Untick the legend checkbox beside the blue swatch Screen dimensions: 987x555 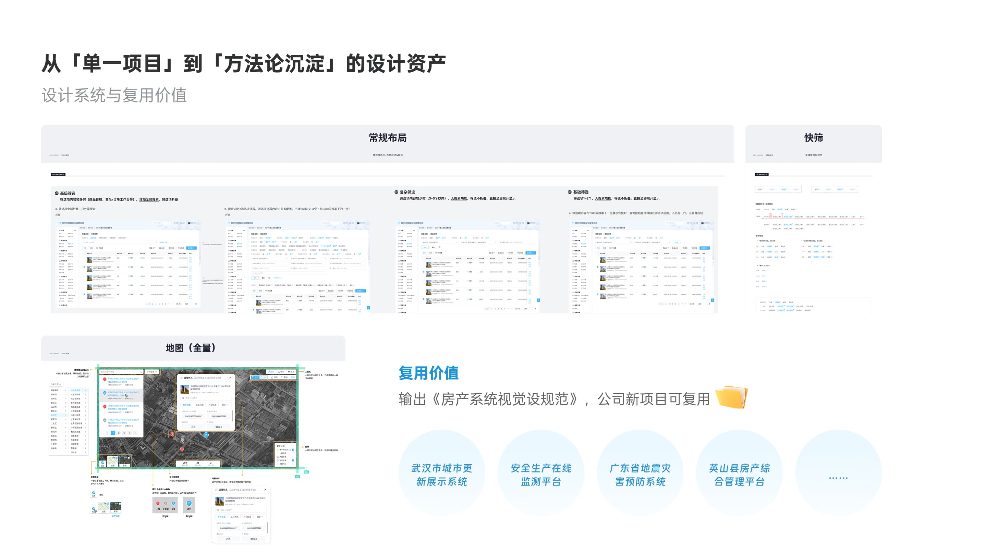click(293, 460)
